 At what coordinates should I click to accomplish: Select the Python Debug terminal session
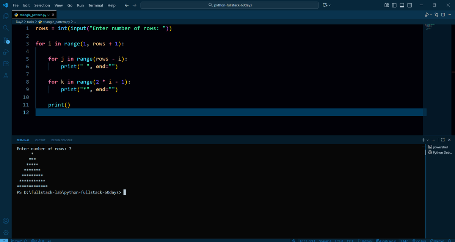point(440,152)
